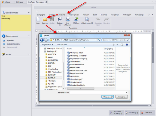Collapse the ribbon with the up arrow

(x=152, y=15)
